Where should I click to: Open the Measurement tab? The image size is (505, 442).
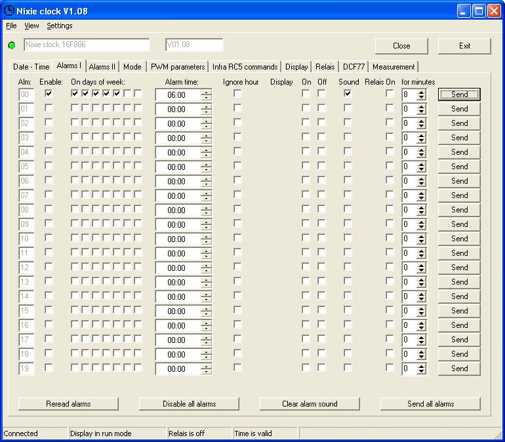394,67
